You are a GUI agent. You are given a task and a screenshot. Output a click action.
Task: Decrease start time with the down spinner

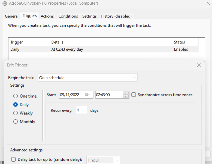click(x=126, y=96)
